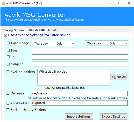Click the <Clear All button
134x122 pixels.
119,77
